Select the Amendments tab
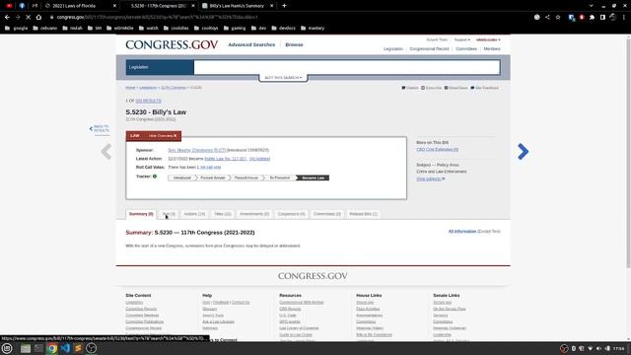 coord(254,214)
